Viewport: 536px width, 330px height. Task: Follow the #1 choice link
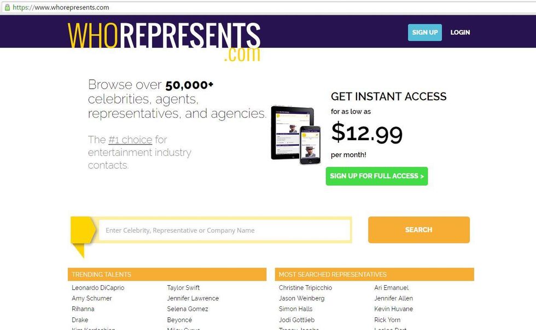pyautogui.click(x=130, y=140)
